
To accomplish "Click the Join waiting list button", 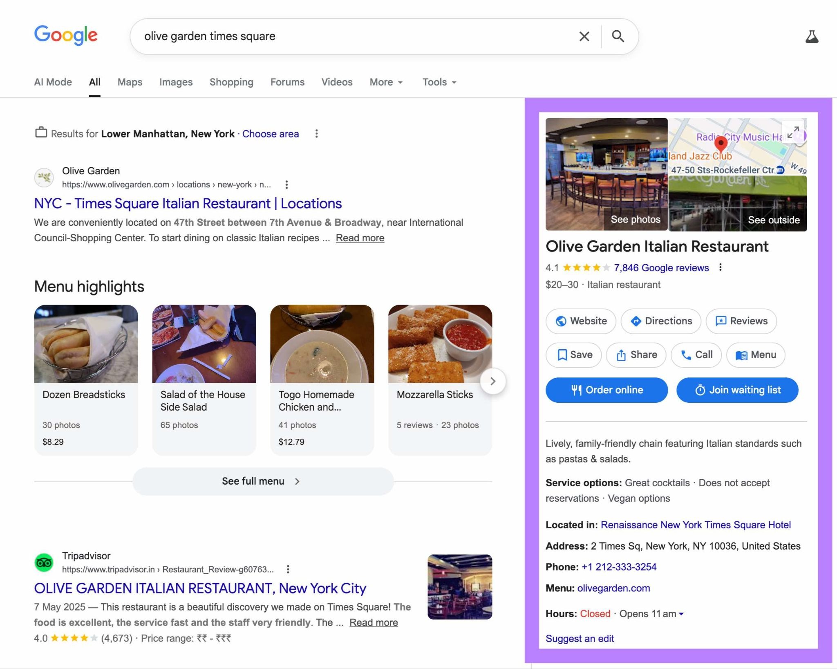I will (x=737, y=390).
